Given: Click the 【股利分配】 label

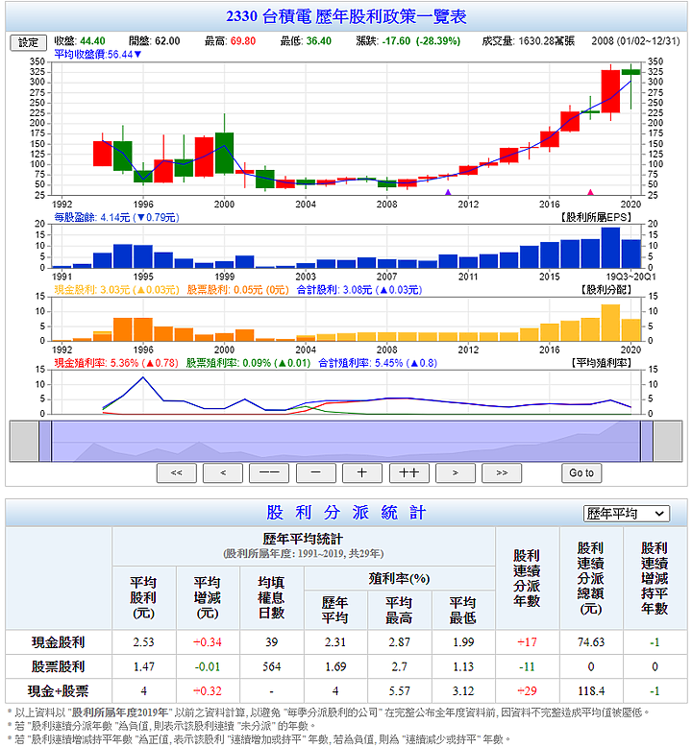Looking at the screenshot, I should click(x=605, y=290).
